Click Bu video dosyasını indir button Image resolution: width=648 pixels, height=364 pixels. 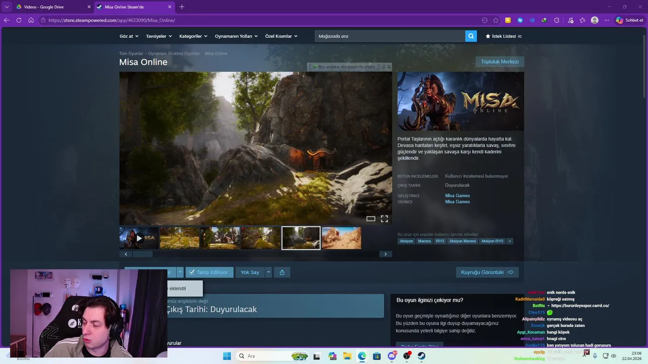pos(344,67)
